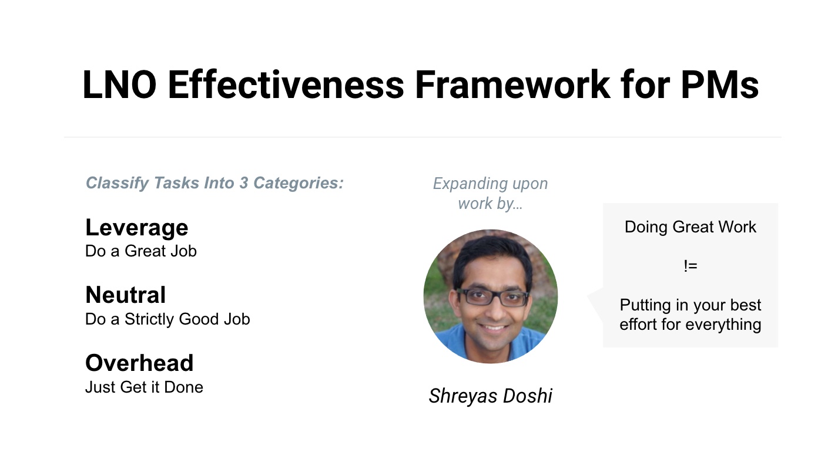
Task: Click the Expanding upon work by caption
Action: click(490, 193)
